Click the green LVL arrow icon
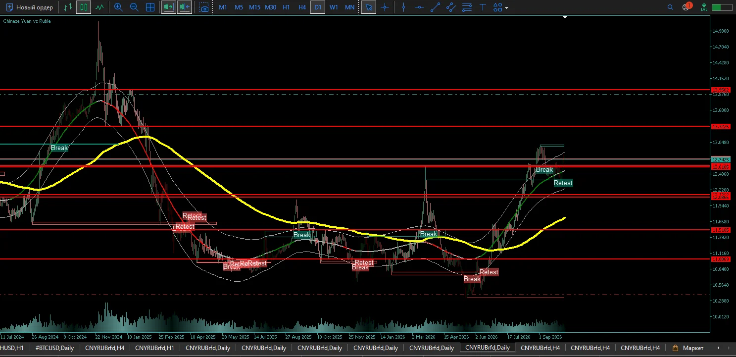 [704, 7]
